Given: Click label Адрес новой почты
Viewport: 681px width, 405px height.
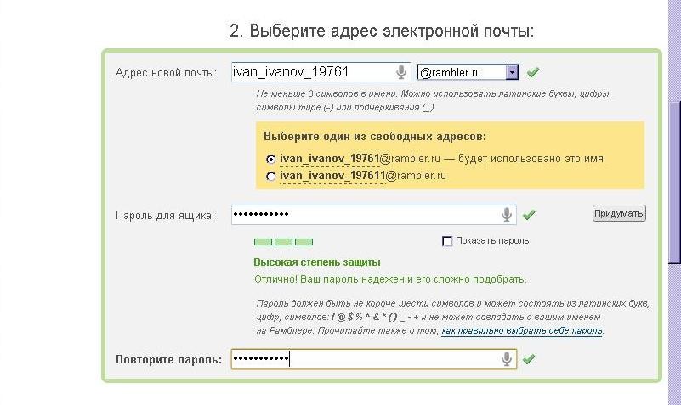Looking at the screenshot, I should (x=166, y=72).
